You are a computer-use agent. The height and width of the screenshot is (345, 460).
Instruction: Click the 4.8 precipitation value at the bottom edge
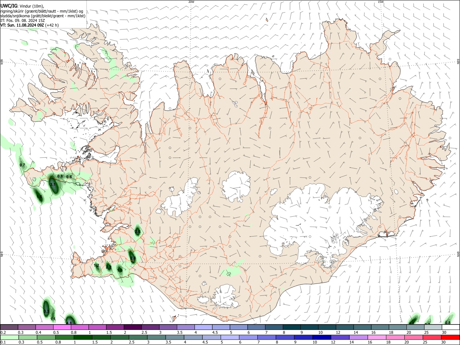[x=69, y=323]
